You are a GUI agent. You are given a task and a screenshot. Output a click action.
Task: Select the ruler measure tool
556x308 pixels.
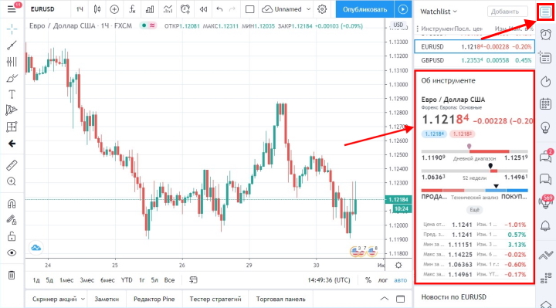[x=12, y=165]
